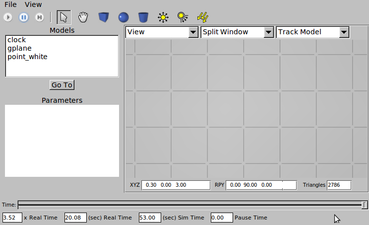
Task: Pause the simulation
Action: click(23, 17)
